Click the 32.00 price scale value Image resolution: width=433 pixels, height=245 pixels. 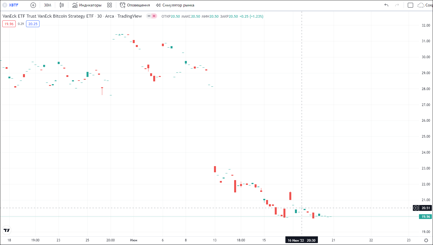tap(426, 25)
